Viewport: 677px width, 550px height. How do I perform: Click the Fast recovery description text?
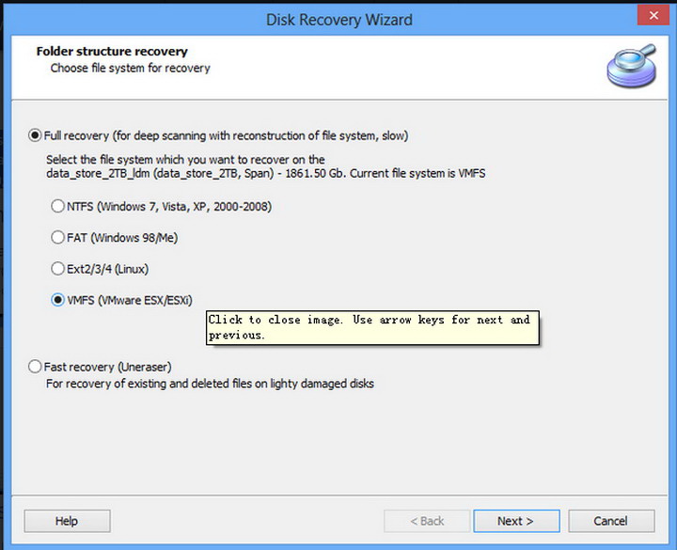210,383
